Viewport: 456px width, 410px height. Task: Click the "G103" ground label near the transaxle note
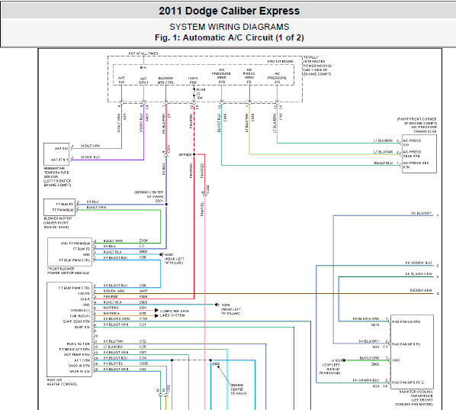point(336,360)
